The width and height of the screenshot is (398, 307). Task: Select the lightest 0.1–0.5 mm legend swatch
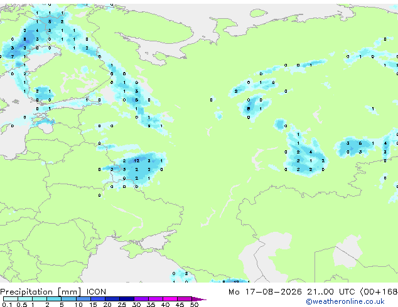coord(11,299)
